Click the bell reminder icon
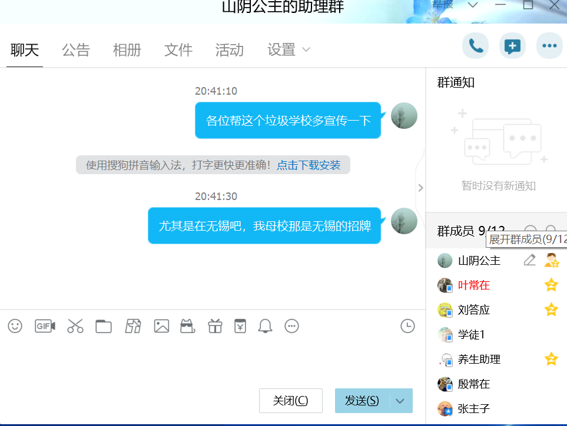Screen dimensions: 567x426 coord(265,327)
